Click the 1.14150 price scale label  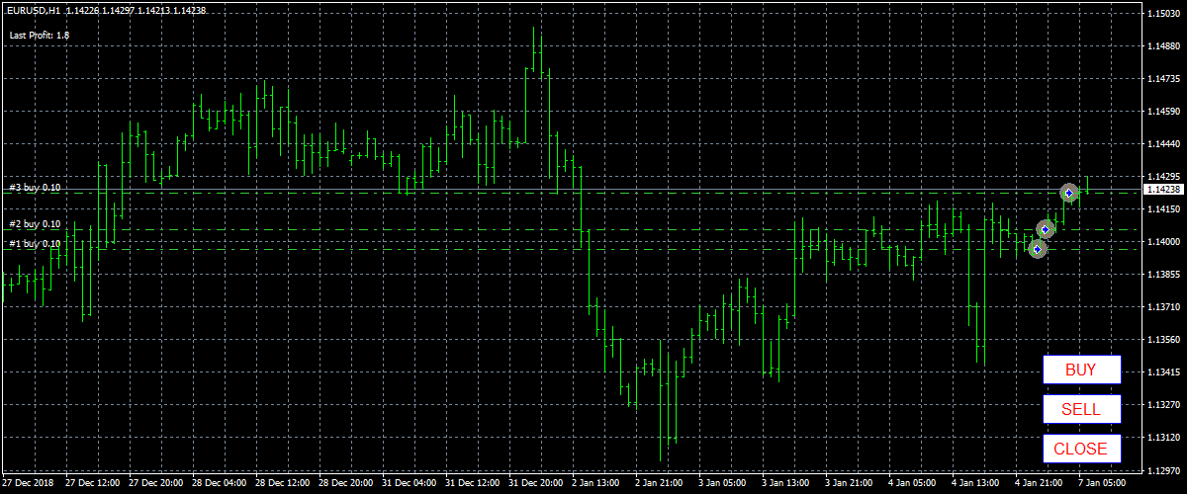[x=1162, y=209]
